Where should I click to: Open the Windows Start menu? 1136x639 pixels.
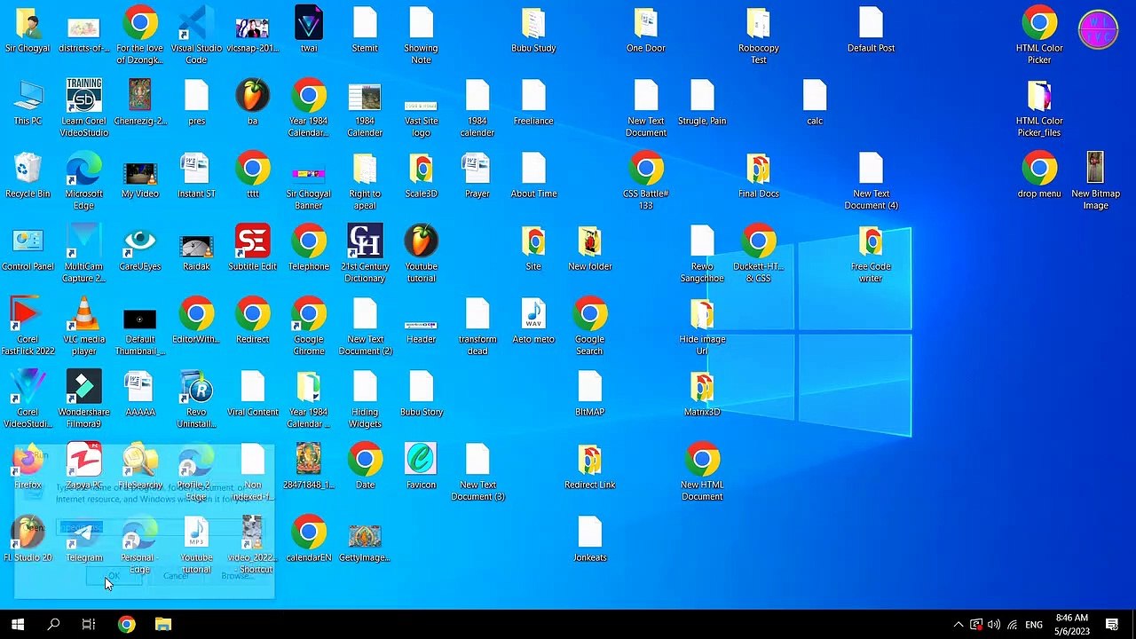click(18, 625)
